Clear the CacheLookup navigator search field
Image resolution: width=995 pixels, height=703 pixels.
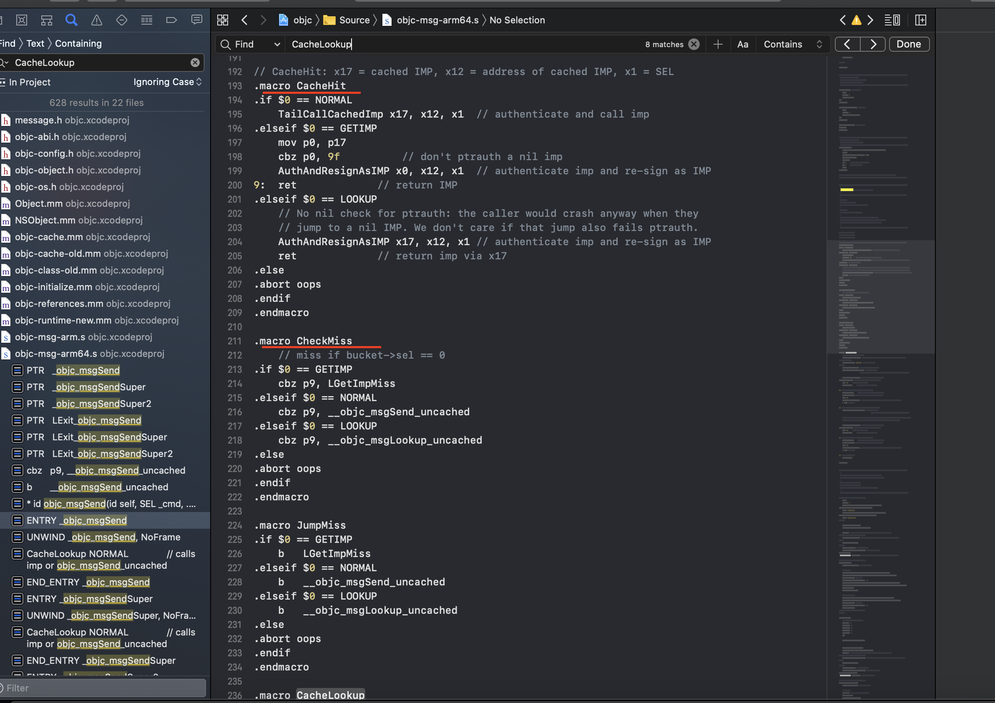coord(195,63)
